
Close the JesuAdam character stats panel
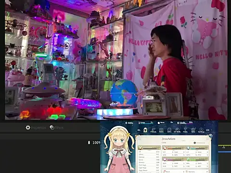click(x=210, y=136)
